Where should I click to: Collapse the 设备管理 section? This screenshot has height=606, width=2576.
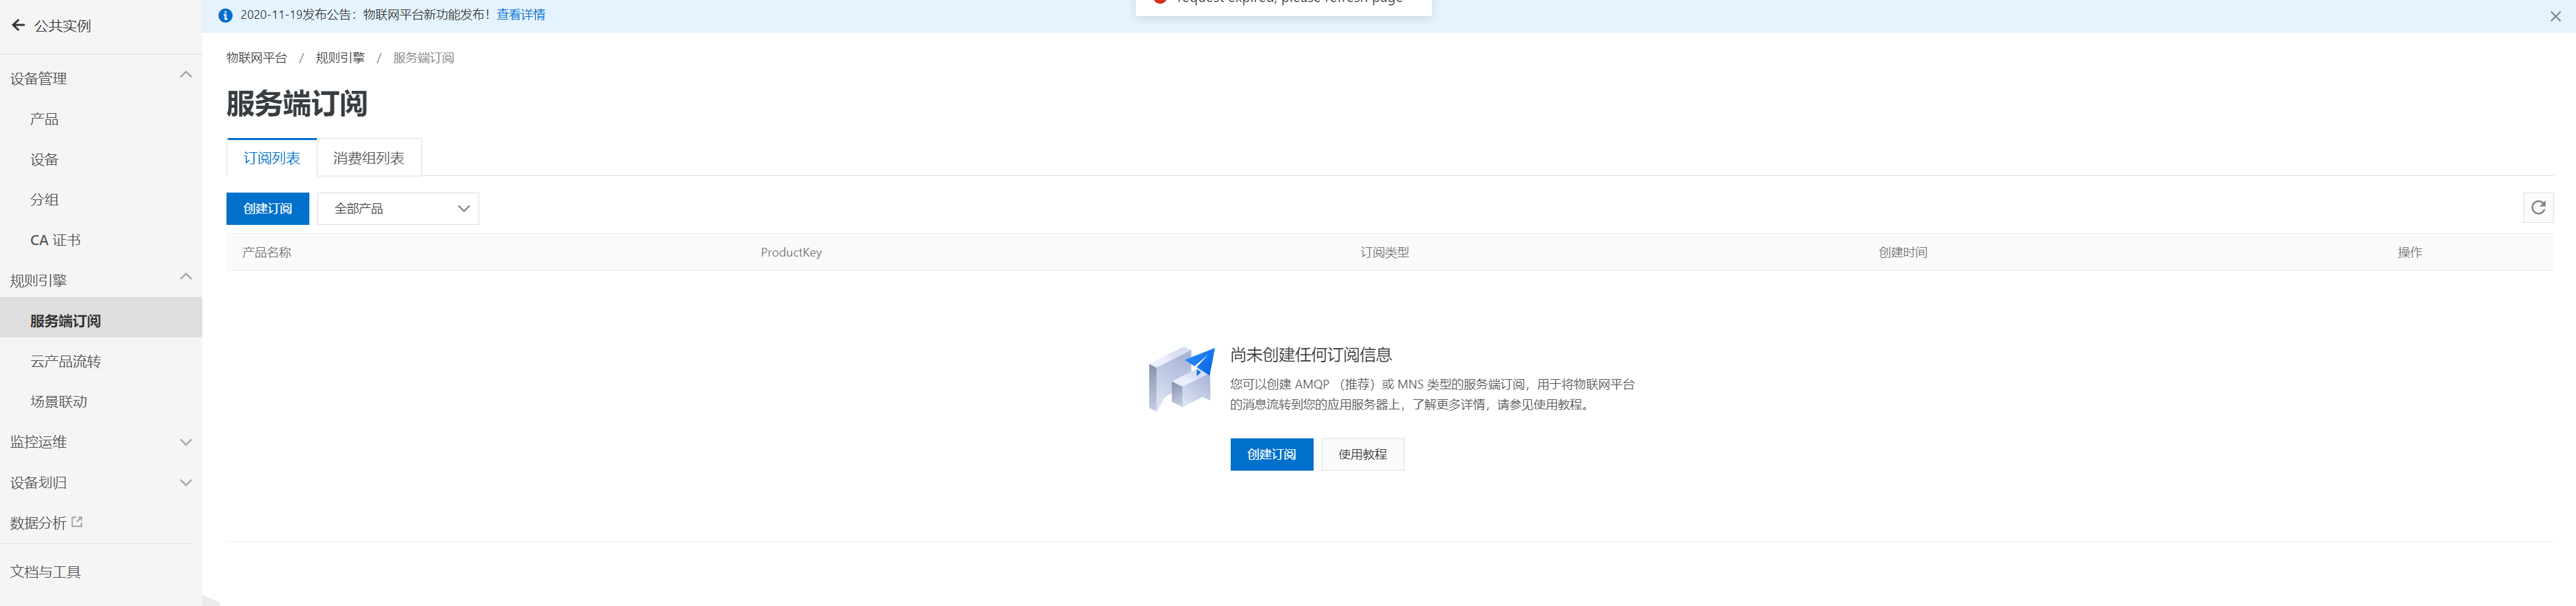pos(185,76)
